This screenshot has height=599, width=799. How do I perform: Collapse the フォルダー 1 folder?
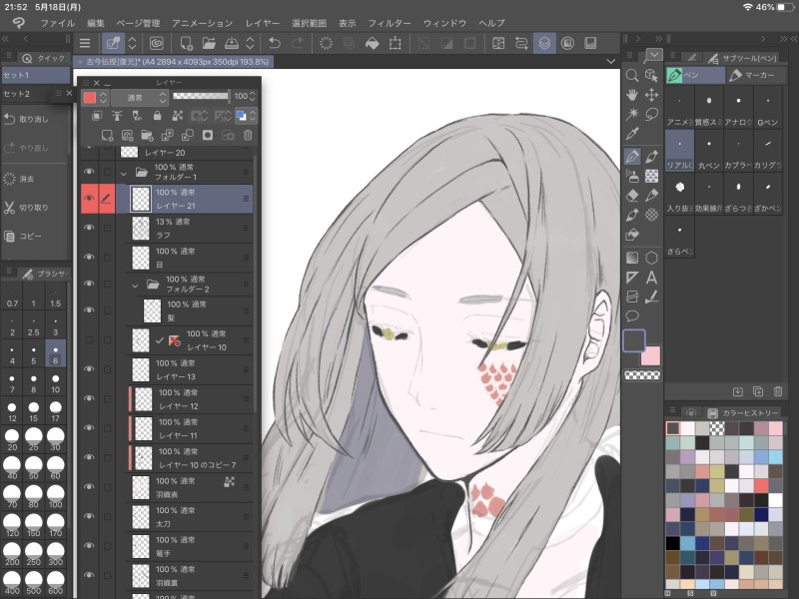click(123, 173)
